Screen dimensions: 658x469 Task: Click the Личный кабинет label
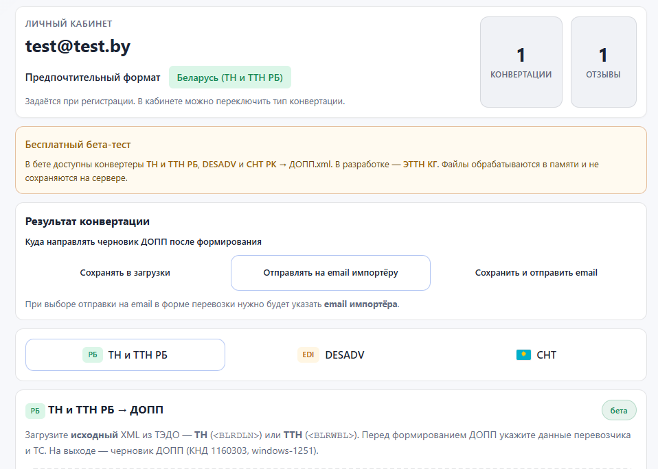pyautogui.click(x=69, y=23)
